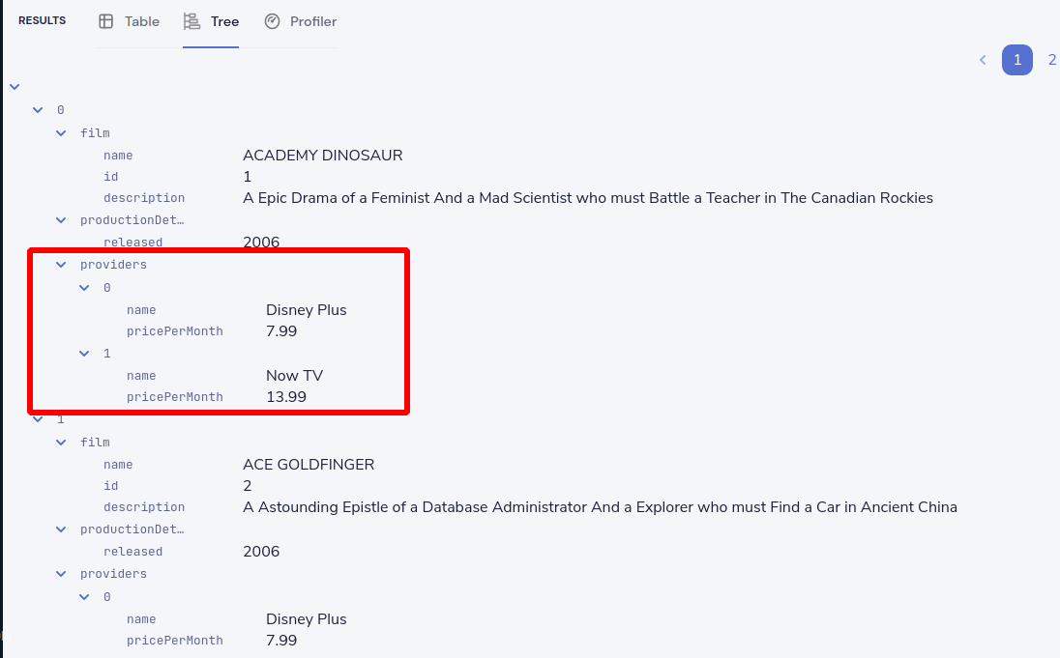The height and width of the screenshot is (658, 1060).
Task: Collapse first productionDetails node
Action: tap(61, 220)
